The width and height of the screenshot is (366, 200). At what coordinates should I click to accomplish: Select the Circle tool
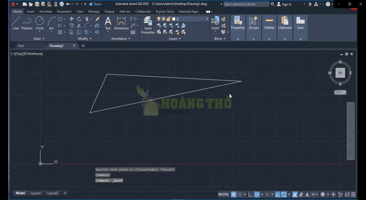(39, 23)
